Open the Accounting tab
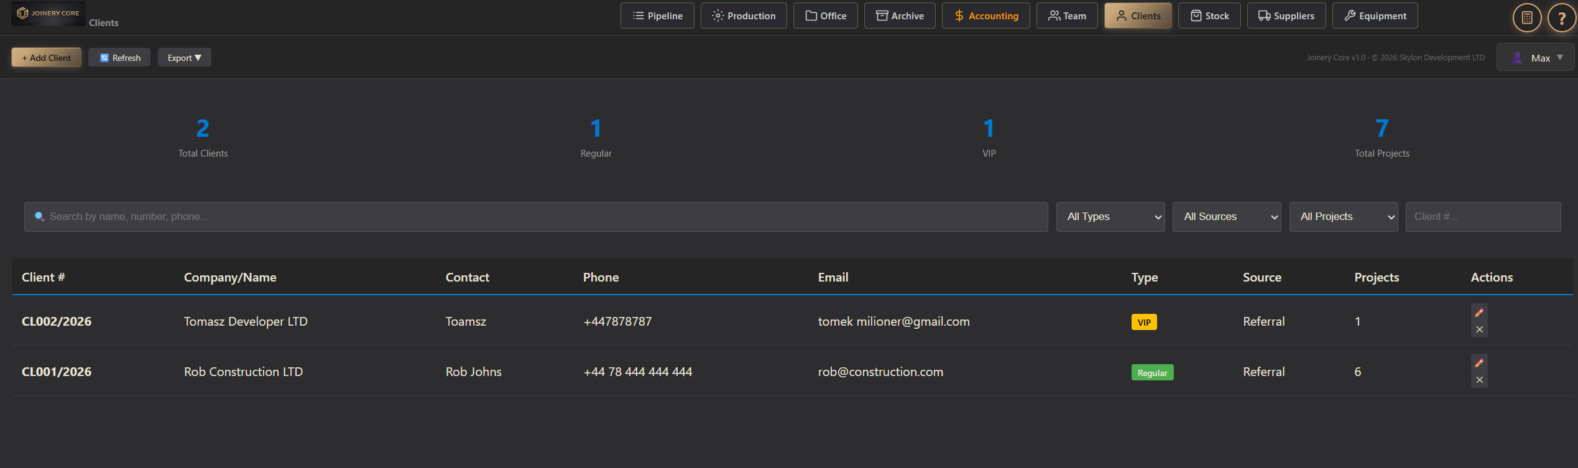 (x=985, y=16)
